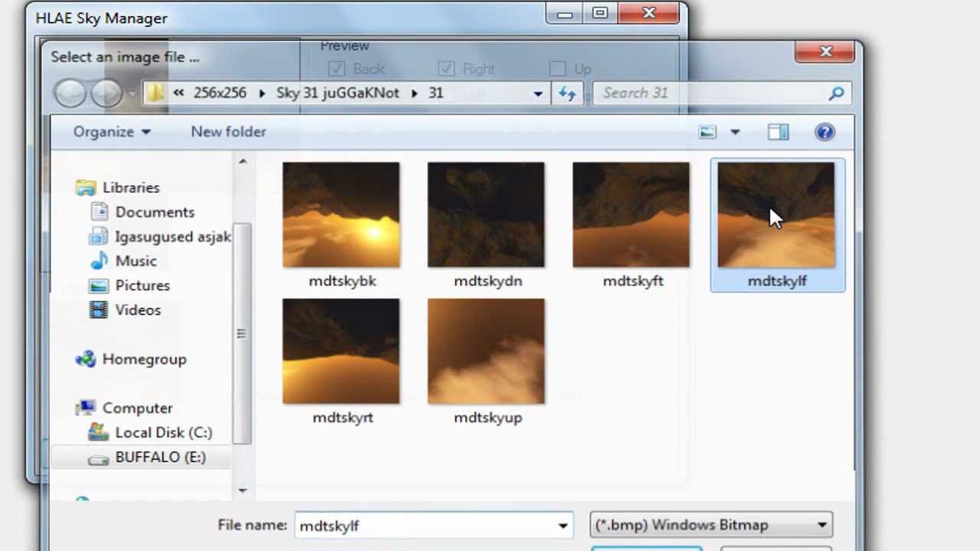Image resolution: width=980 pixels, height=551 pixels.
Task: Toggle Up checkbox in HLAE Sky Manager
Action: point(557,69)
